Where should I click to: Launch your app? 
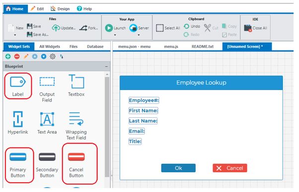point(115,28)
